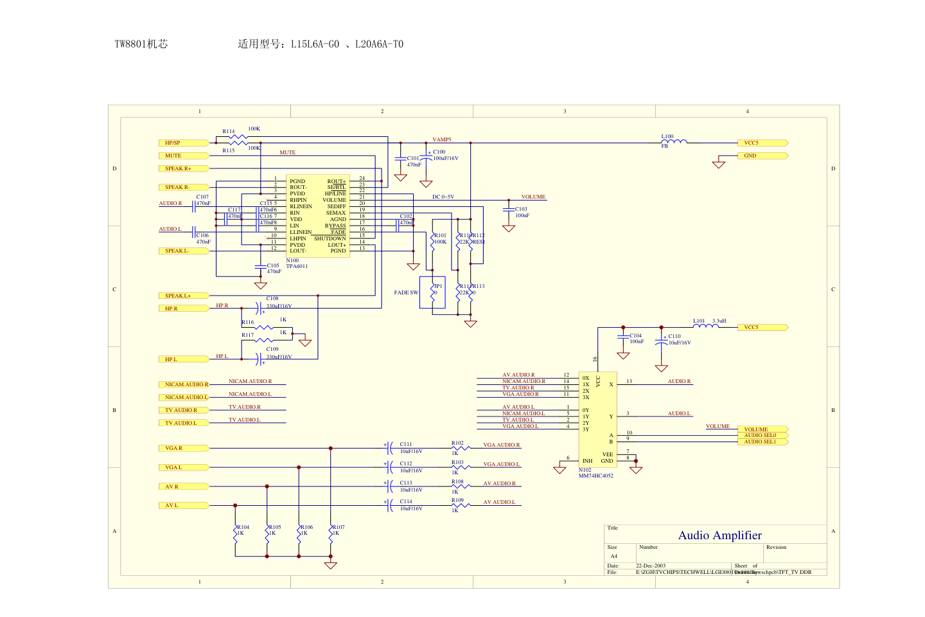
Task: Select the AUDIO.SEL1 port tag
Action: click(x=763, y=442)
